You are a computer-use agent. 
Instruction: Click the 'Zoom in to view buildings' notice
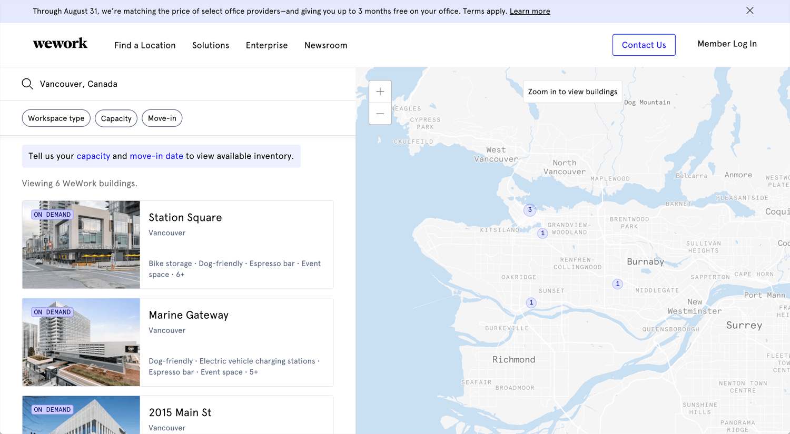[572, 92]
